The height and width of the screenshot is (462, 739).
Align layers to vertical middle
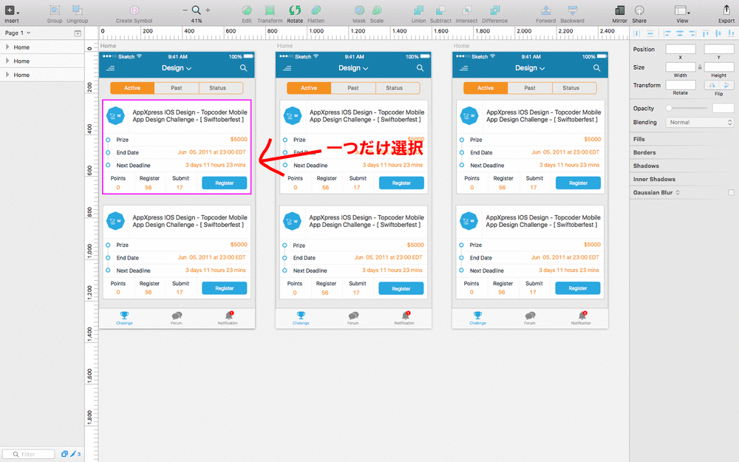[x=718, y=33]
